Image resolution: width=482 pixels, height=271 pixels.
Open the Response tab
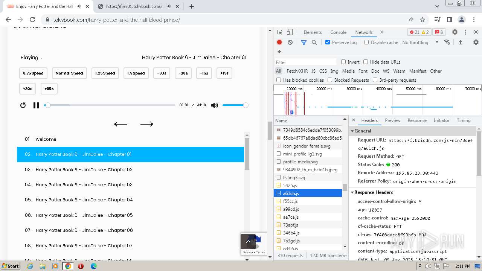[417, 120]
